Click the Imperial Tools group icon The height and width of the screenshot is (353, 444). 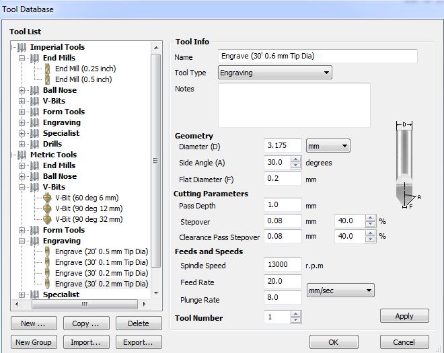tap(22, 47)
